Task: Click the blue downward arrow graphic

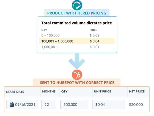Action: click(77, 61)
